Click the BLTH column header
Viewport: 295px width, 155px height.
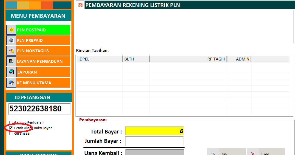(x=136, y=59)
